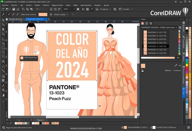This screenshot has height=131, width=192.
Task: Open the Edición menu
Action: (x=14, y=5)
